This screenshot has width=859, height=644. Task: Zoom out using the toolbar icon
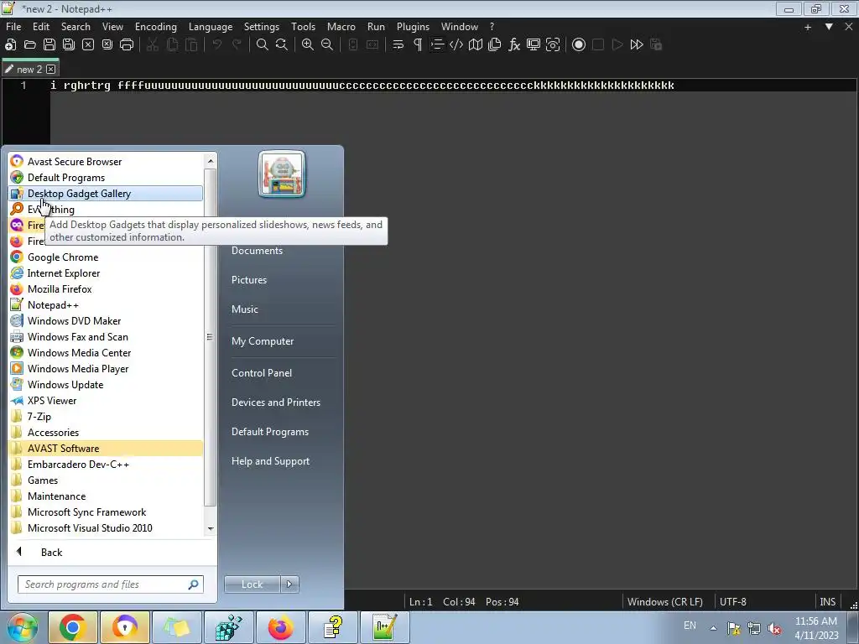(327, 45)
